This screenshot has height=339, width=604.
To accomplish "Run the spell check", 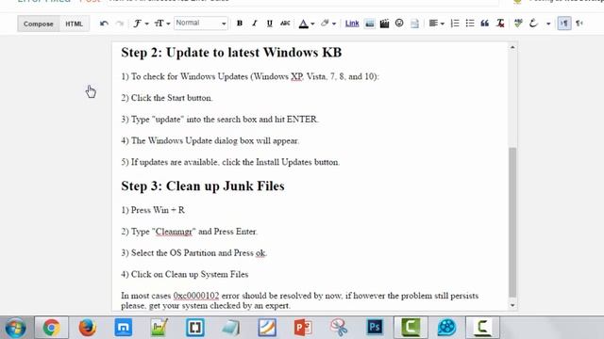I will pyautogui.click(x=518, y=24).
